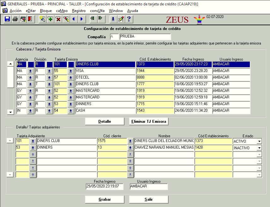Click the red door Exit icon
Screen dimensions: 270x207
coord(30,19)
